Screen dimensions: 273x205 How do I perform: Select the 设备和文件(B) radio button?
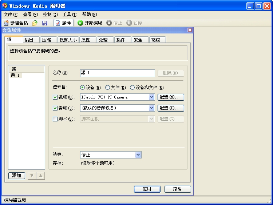click(132, 88)
